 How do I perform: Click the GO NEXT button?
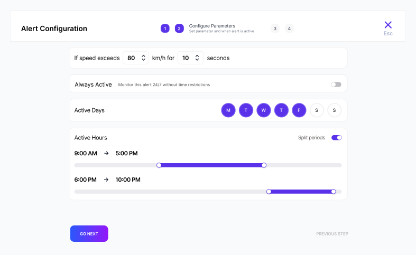pos(89,233)
